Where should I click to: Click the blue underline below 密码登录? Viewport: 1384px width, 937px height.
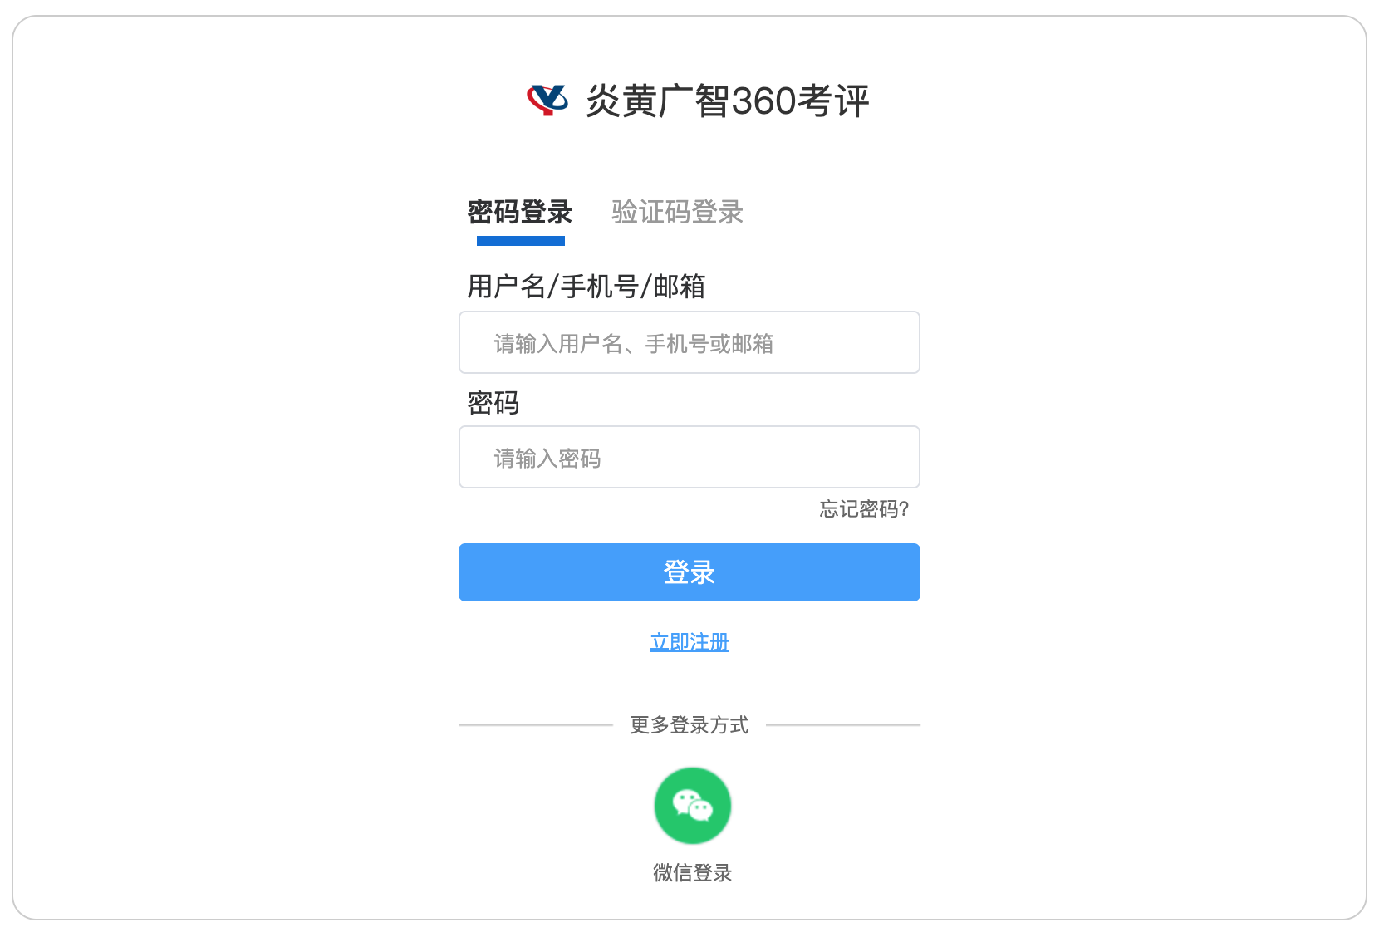coord(521,241)
